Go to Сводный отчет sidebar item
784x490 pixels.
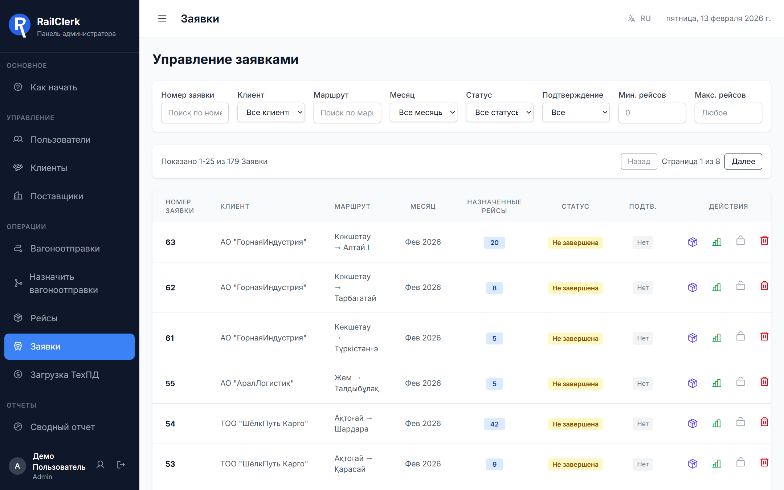62,427
